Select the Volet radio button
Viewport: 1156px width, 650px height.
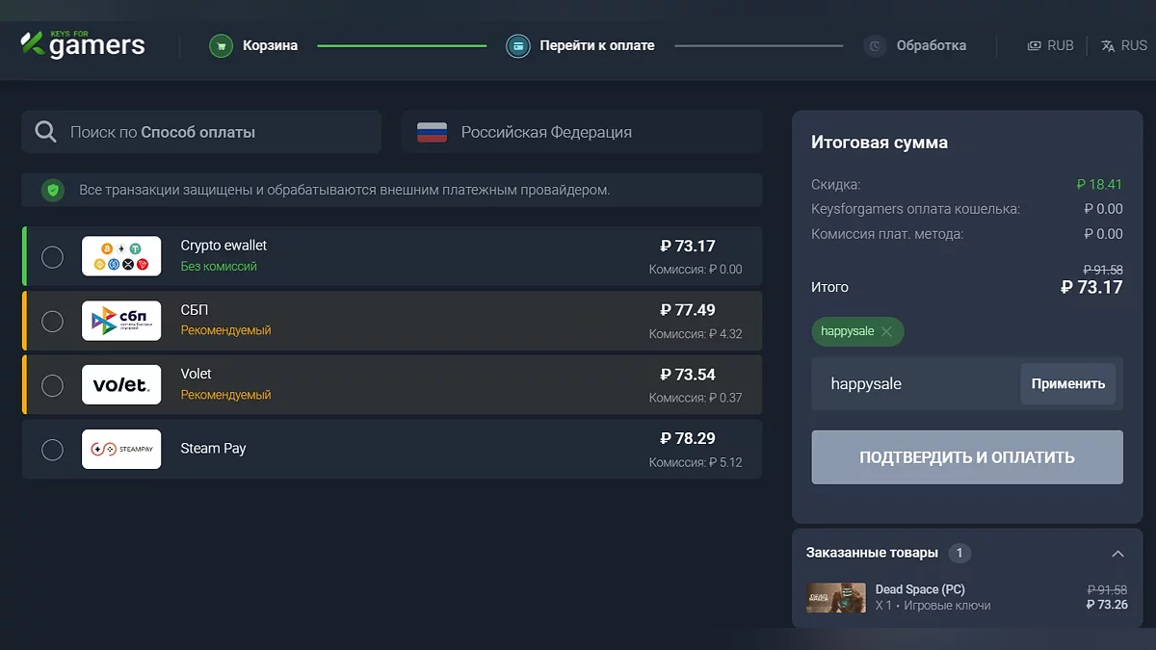pyautogui.click(x=53, y=385)
